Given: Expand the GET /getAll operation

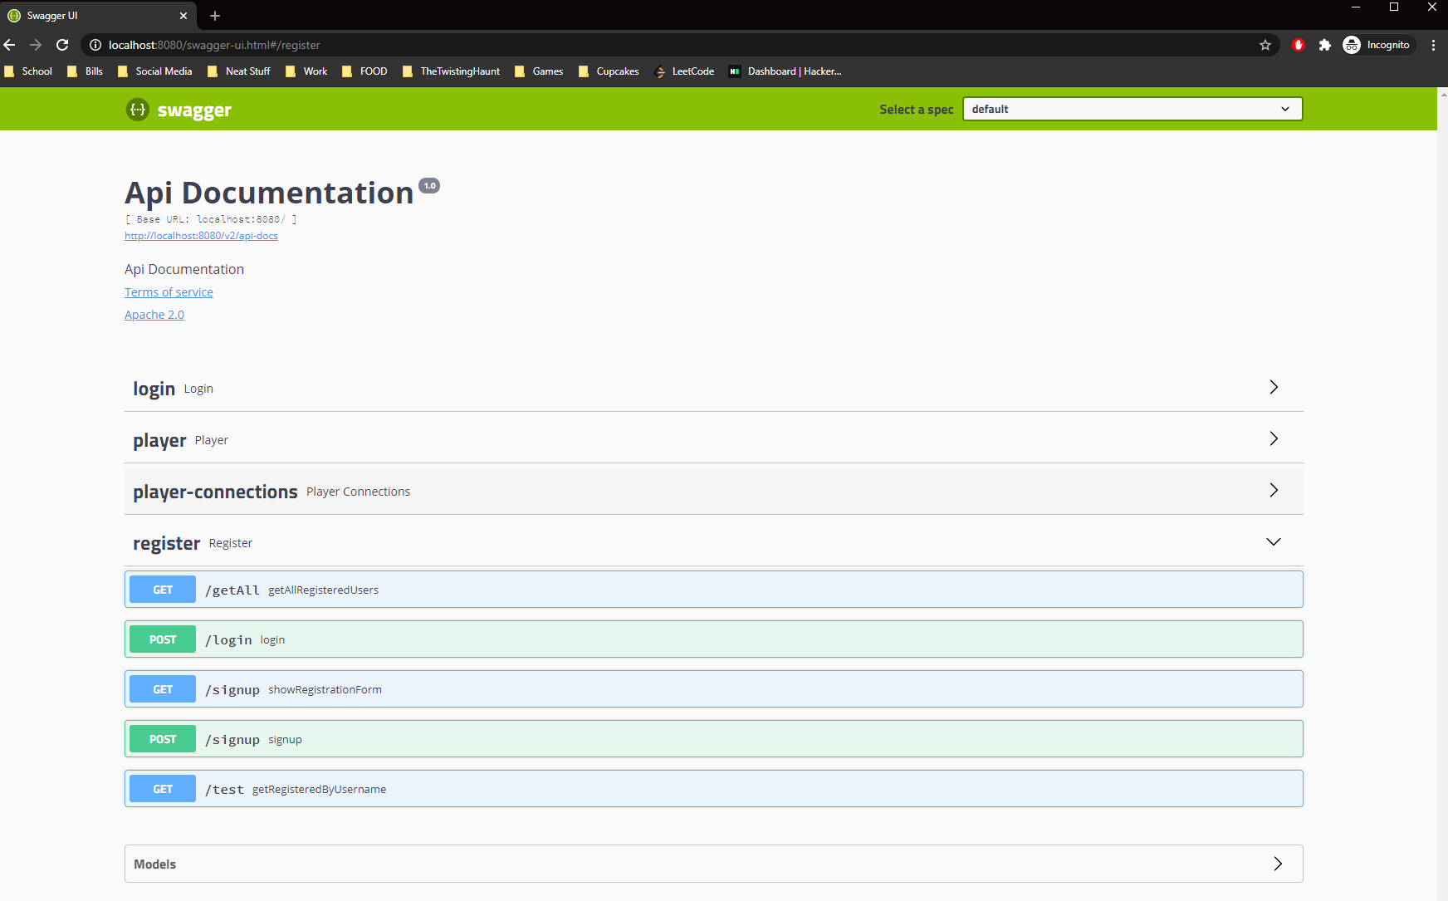Looking at the screenshot, I should [714, 590].
